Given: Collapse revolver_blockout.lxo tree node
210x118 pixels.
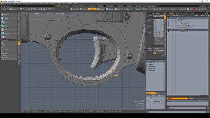Looking at the screenshot, I should (x=177, y=26).
